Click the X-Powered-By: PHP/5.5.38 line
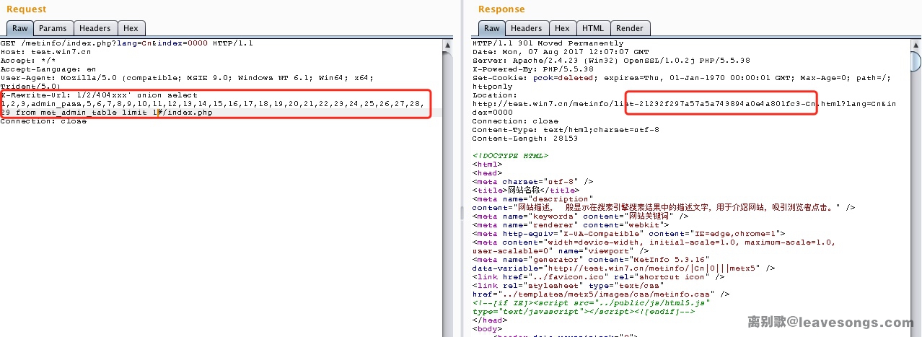This screenshot has width=922, height=337. click(x=532, y=69)
